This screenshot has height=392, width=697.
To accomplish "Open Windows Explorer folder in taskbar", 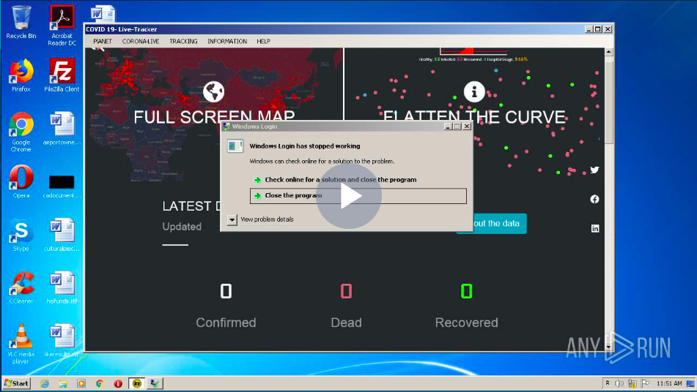I will 63,383.
